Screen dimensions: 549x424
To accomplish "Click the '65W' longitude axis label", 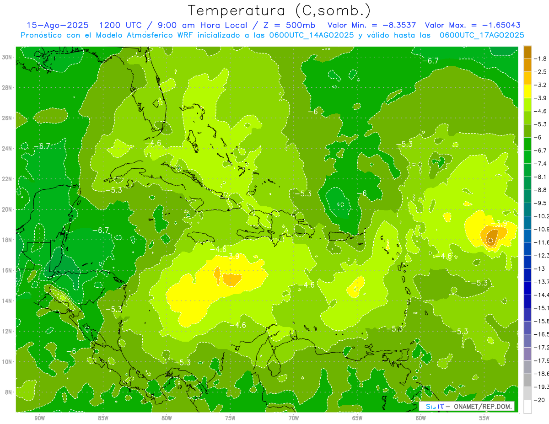I will pyautogui.click(x=357, y=418).
